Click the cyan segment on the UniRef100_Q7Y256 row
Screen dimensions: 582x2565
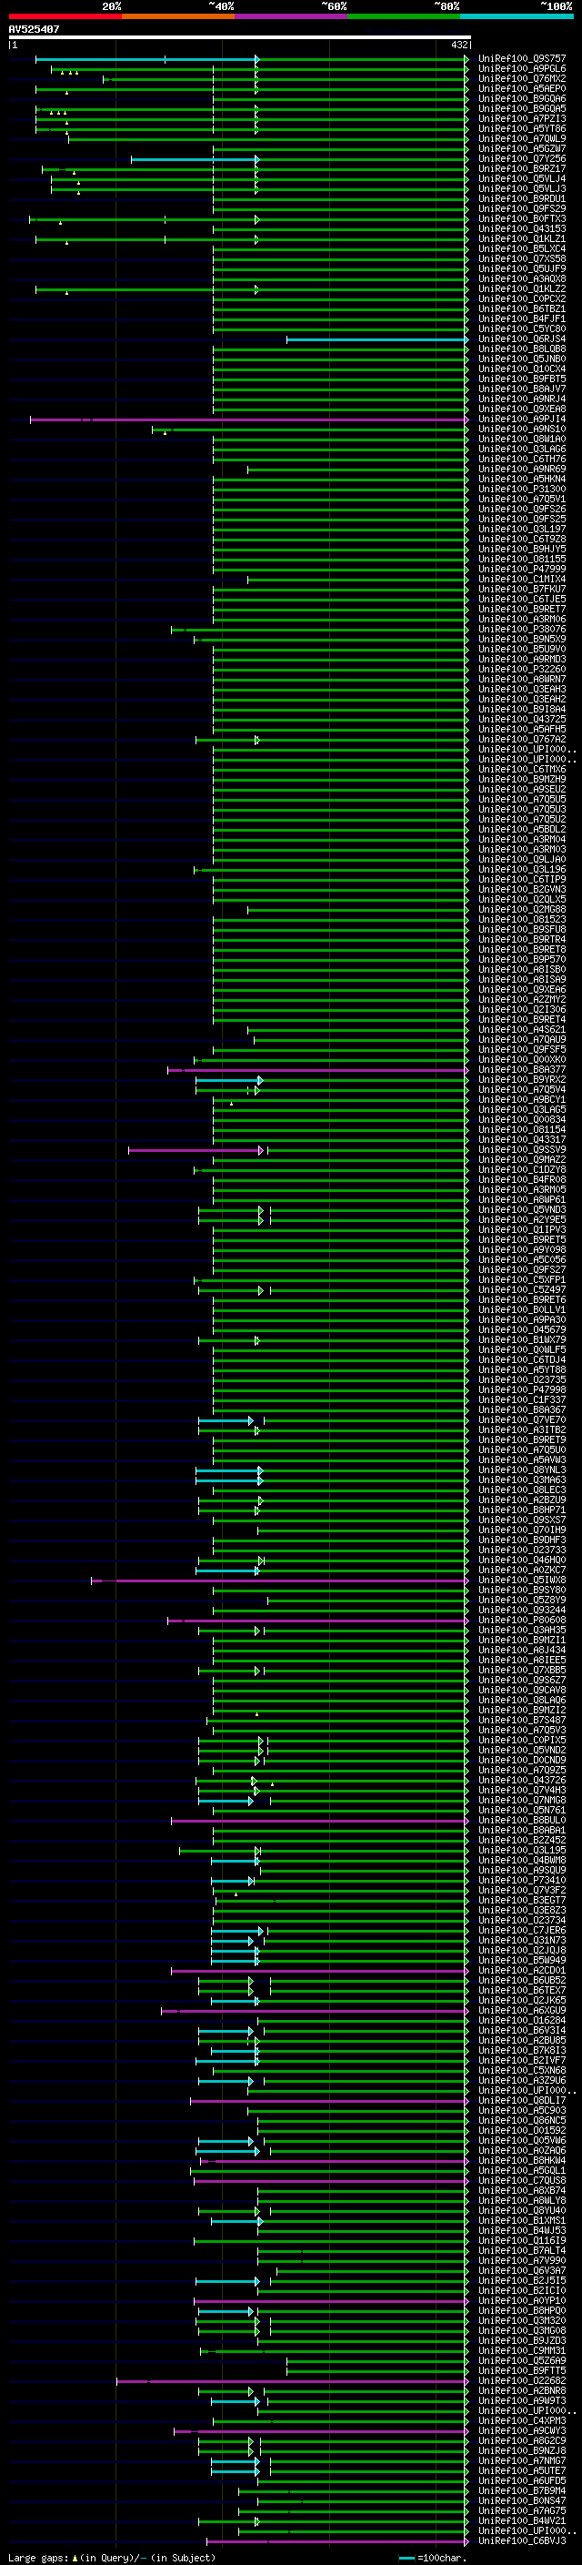coord(194,159)
